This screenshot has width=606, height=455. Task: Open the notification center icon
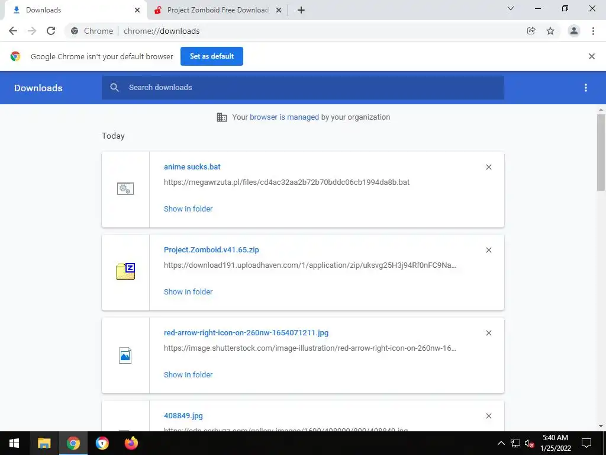[586, 443]
